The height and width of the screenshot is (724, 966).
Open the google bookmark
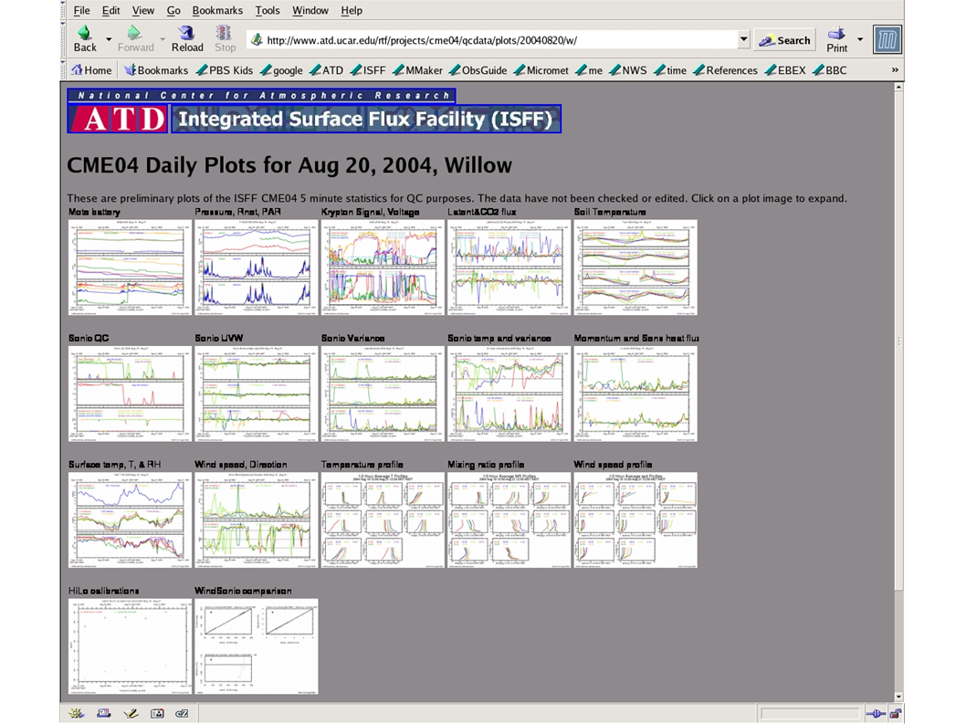[281, 70]
